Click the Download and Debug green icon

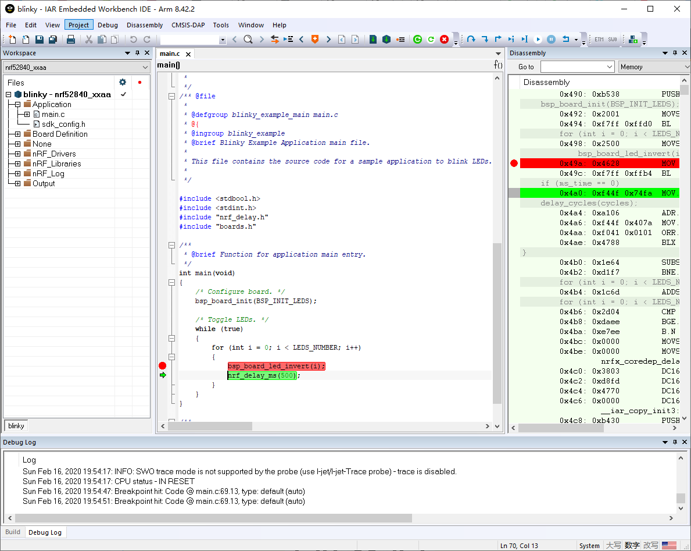[417, 39]
